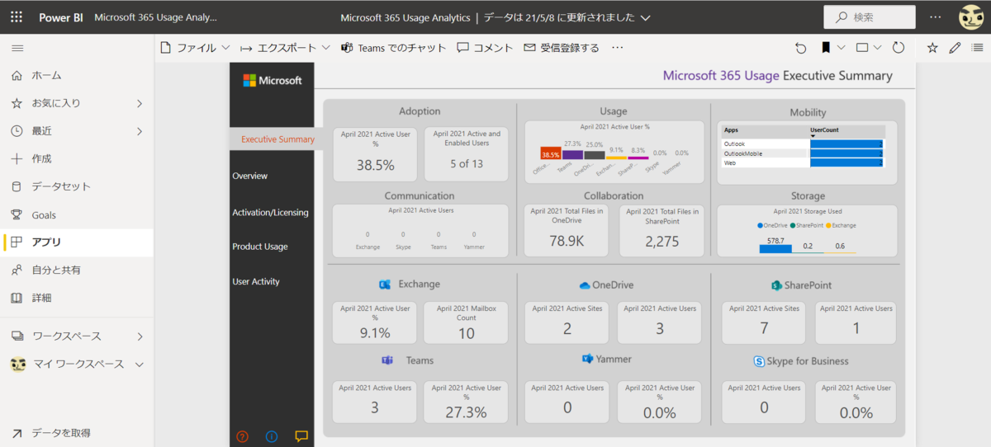Click Comment (コメント) button
The image size is (991, 447).
click(x=486, y=48)
